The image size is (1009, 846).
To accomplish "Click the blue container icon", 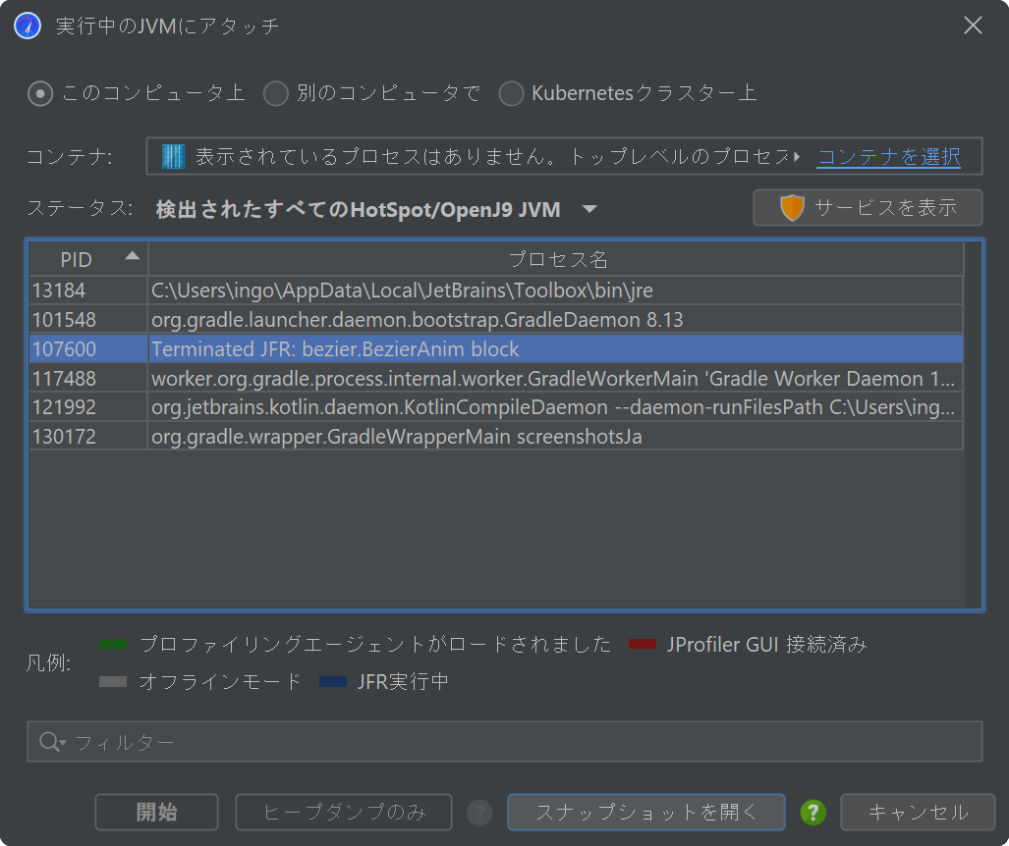I will point(173,156).
